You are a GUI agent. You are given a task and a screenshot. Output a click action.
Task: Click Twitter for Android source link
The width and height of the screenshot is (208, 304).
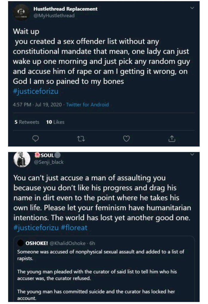87,105
